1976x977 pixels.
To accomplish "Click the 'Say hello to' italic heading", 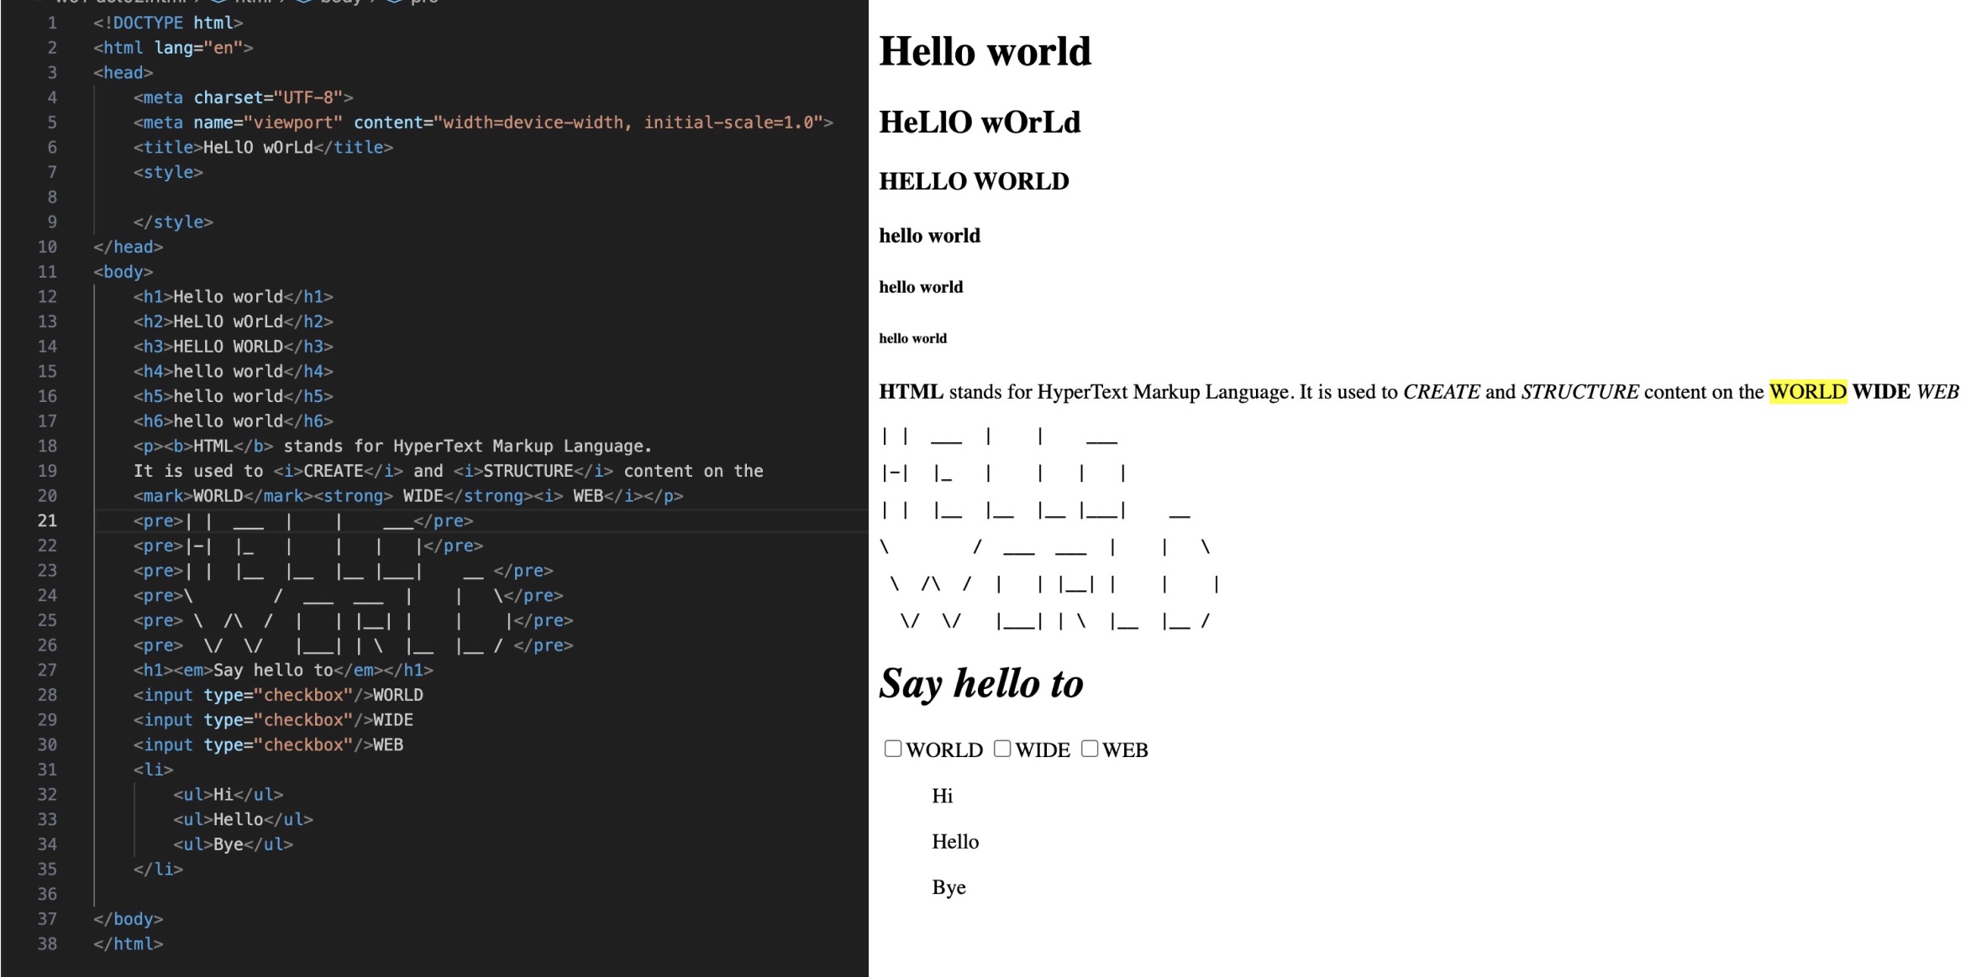I will (980, 683).
